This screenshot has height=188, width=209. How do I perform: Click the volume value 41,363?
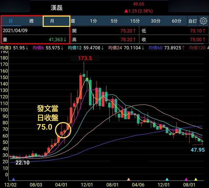point(56,40)
